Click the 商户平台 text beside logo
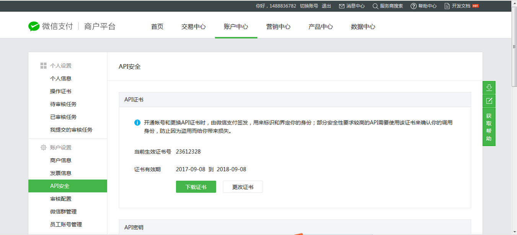This screenshot has height=235, width=517. (100, 26)
